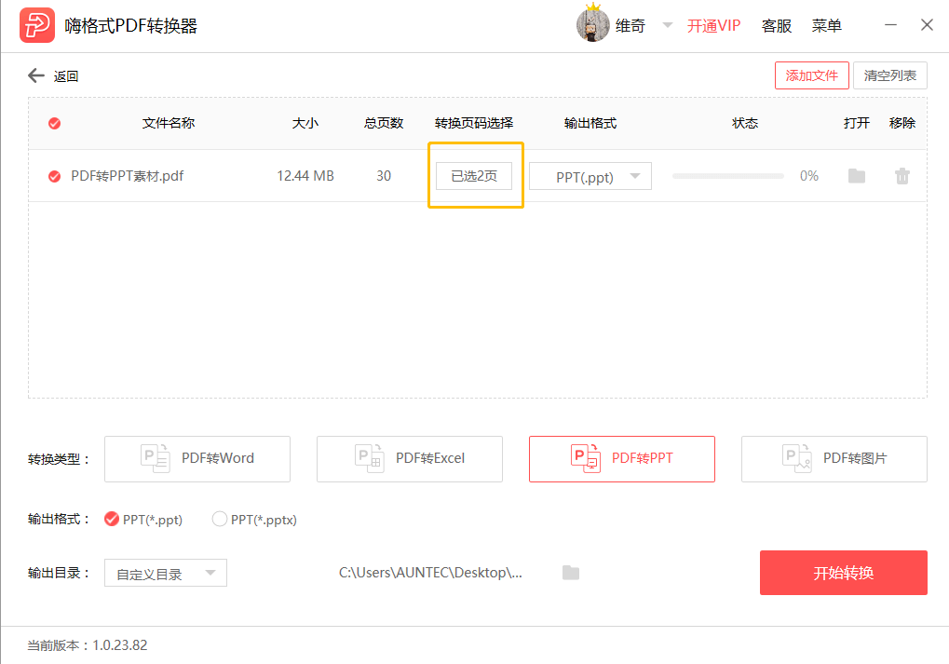Click the 已选2页 page selection button
The height and width of the screenshot is (664, 949).
474,176
